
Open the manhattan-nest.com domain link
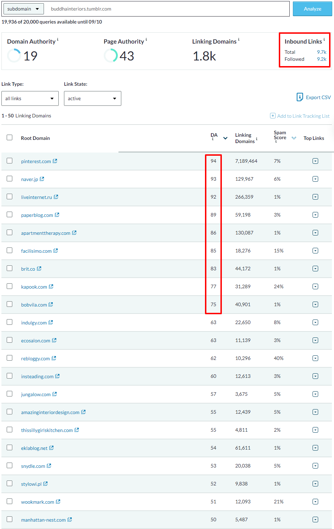point(43,520)
